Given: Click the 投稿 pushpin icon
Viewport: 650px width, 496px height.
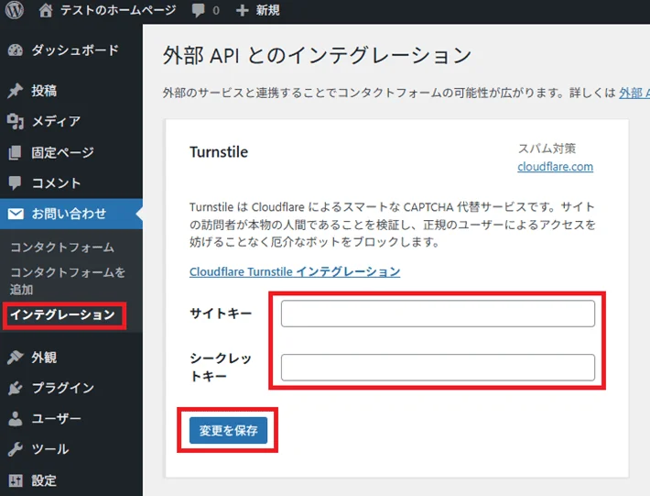Looking at the screenshot, I should pyautogui.click(x=15, y=91).
